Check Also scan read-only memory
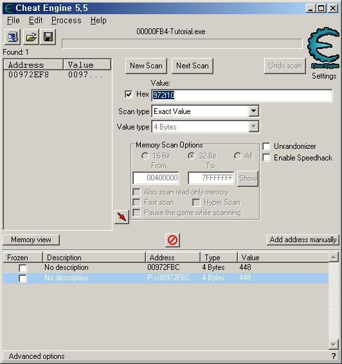Screen dimensions: 342x364 pyautogui.click(x=136, y=192)
